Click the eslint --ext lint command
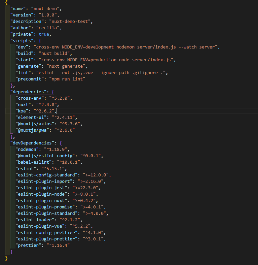This screenshot has height=265, width=258. point(101,73)
